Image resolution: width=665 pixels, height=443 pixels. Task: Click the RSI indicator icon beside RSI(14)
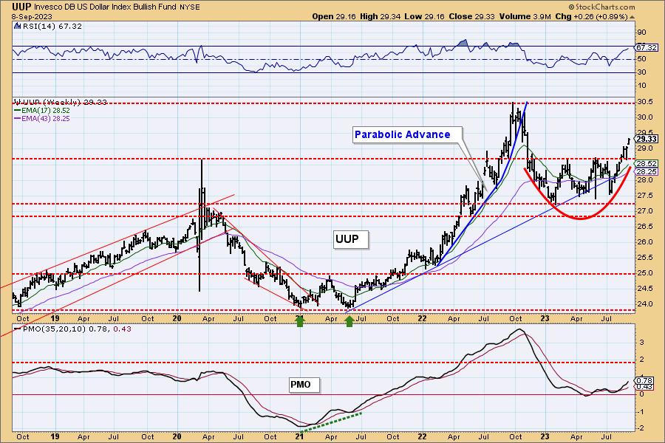pyautogui.click(x=17, y=27)
